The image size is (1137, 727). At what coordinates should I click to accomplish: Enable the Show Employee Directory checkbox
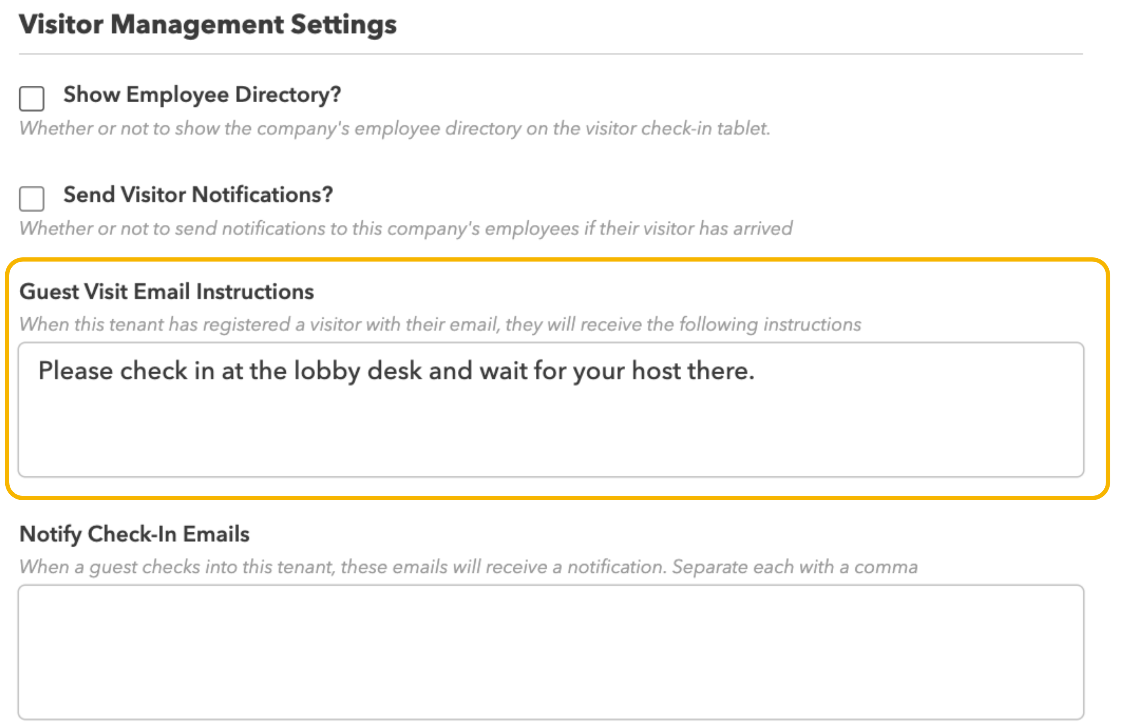coord(32,99)
